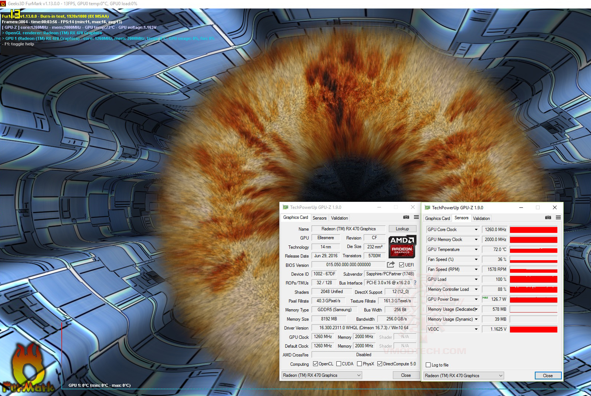Screen dimensions: 591x396
Task: Open GPU Memory Clock sensor dropdown
Action: pyautogui.click(x=476, y=240)
